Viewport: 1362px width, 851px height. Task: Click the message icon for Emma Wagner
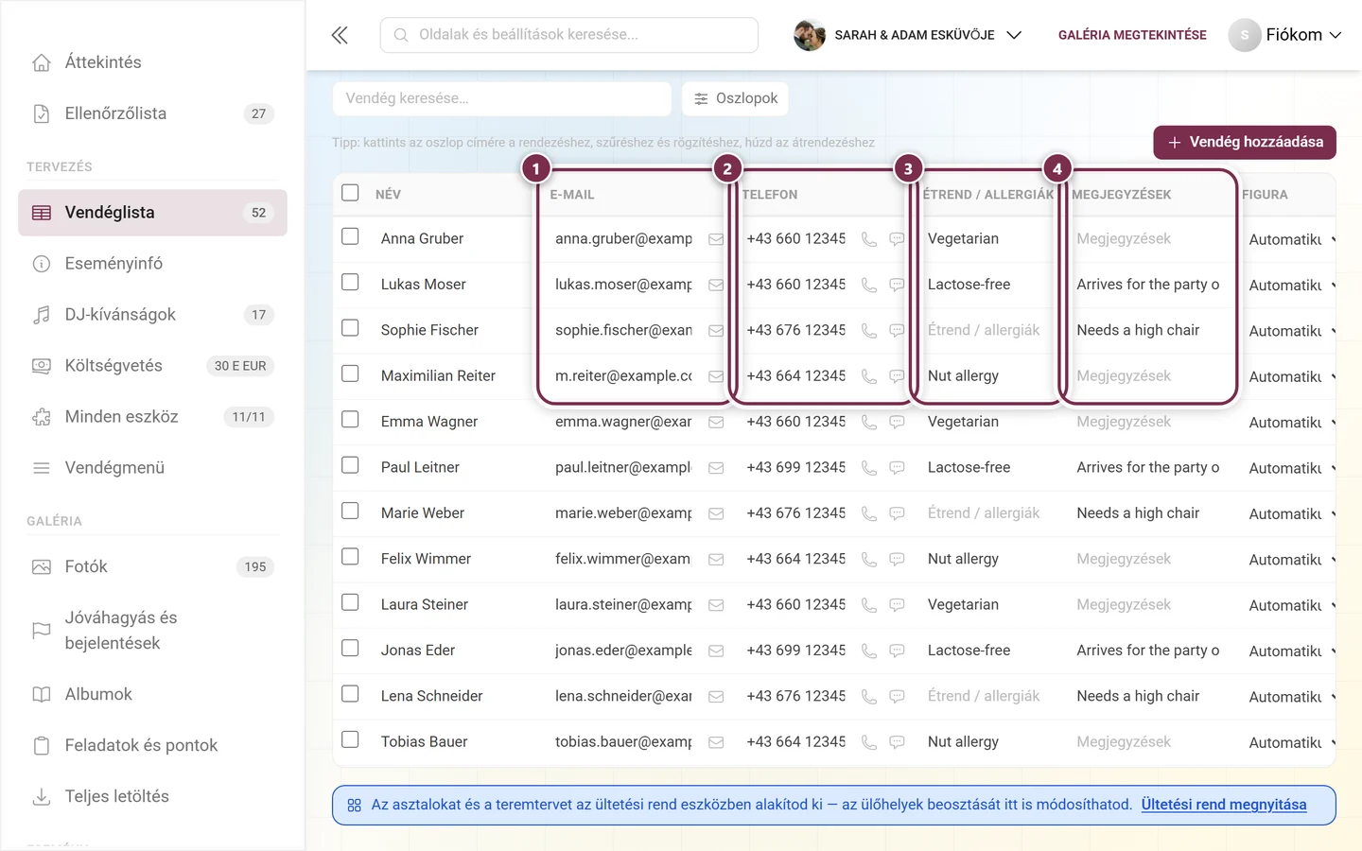(x=897, y=422)
